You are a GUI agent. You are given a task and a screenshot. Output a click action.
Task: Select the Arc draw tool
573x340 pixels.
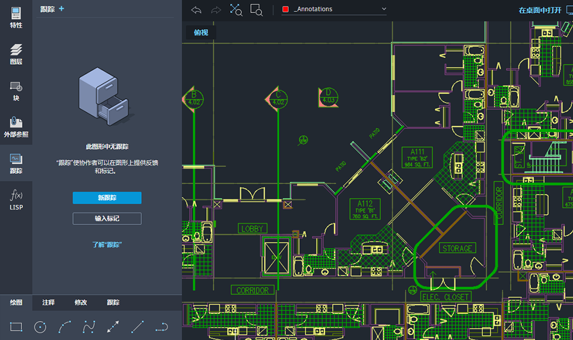pyautogui.click(x=65, y=326)
